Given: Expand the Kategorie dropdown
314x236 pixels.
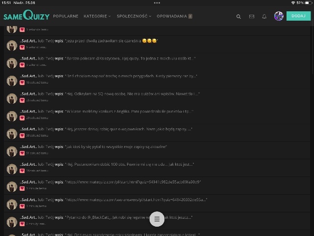Looking at the screenshot, I should [97, 16].
